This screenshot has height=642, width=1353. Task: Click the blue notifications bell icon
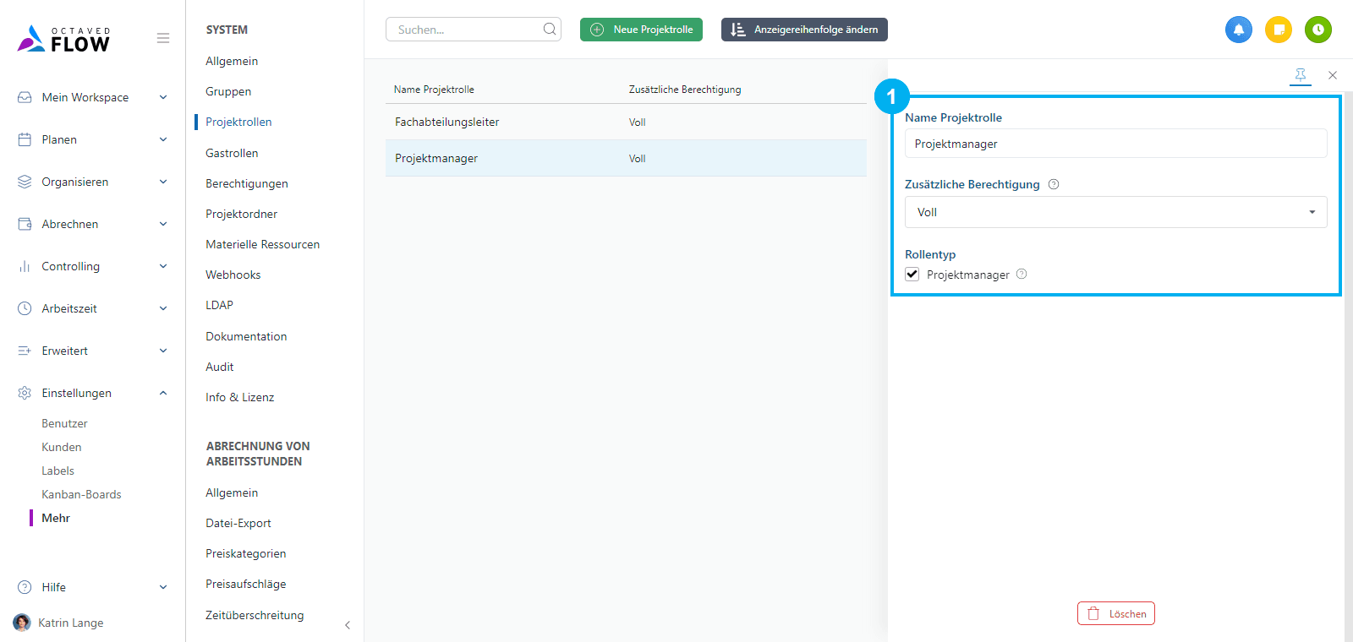pyautogui.click(x=1238, y=30)
